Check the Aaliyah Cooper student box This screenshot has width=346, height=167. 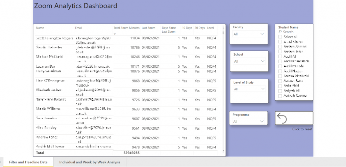[x=280, y=96]
